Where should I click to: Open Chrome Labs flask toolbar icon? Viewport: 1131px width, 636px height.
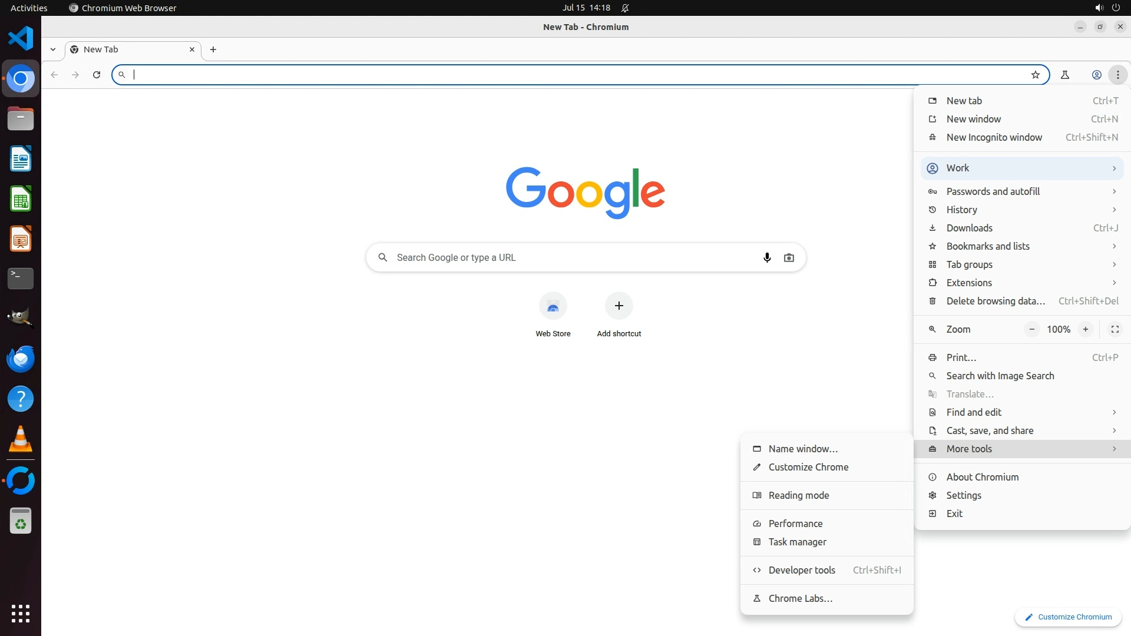pyautogui.click(x=1064, y=75)
